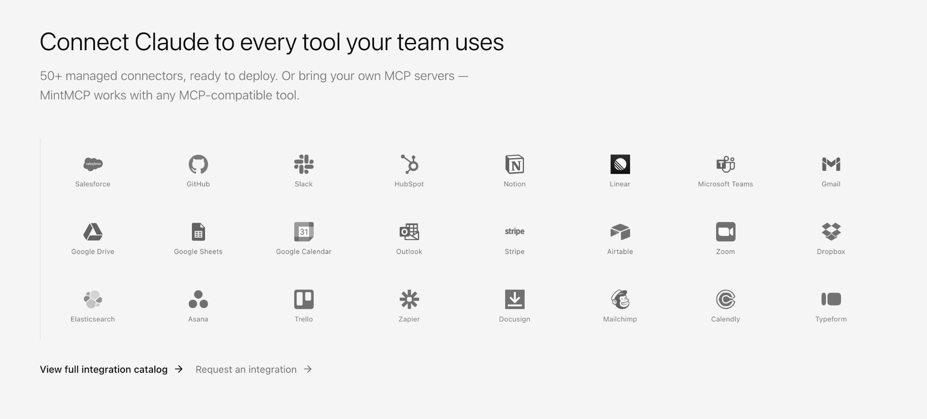The width and height of the screenshot is (927, 419).
Task: Open the Notion icon
Action: point(515,164)
